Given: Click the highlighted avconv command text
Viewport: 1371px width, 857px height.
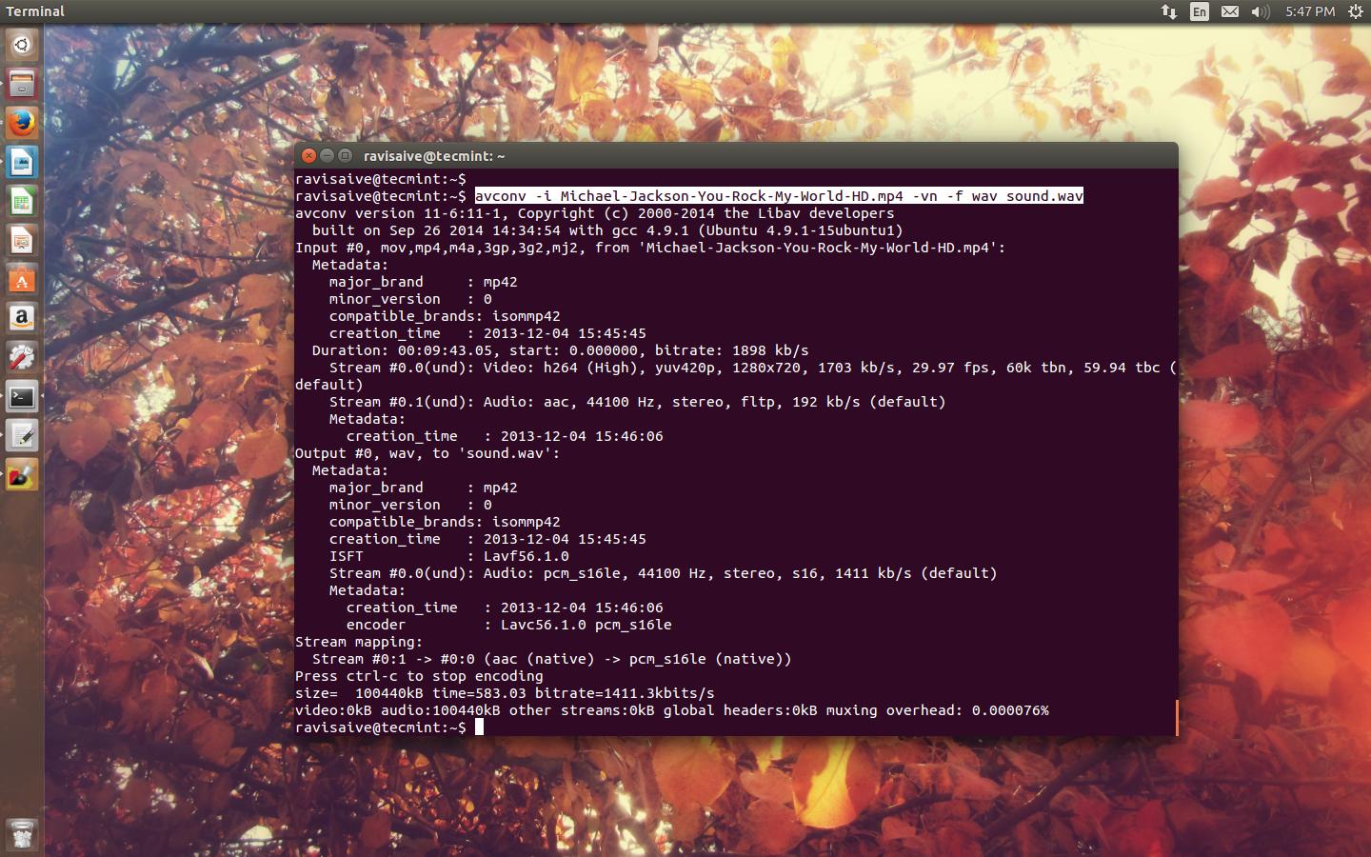Looking at the screenshot, I should click(779, 196).
